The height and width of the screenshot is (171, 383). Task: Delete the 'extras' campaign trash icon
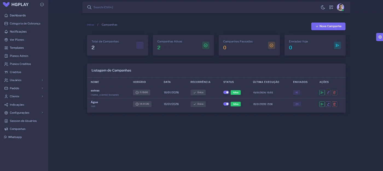pyautogui.click(x=334, y=93)
